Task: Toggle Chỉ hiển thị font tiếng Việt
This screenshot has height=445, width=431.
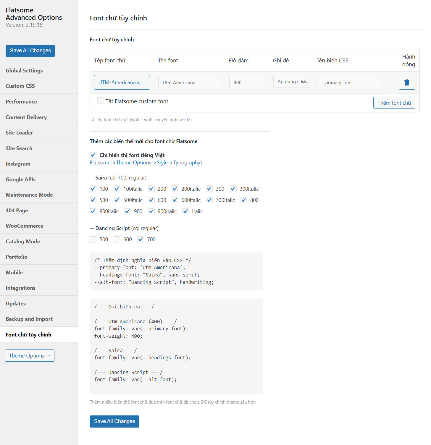Action: [93, 155]
